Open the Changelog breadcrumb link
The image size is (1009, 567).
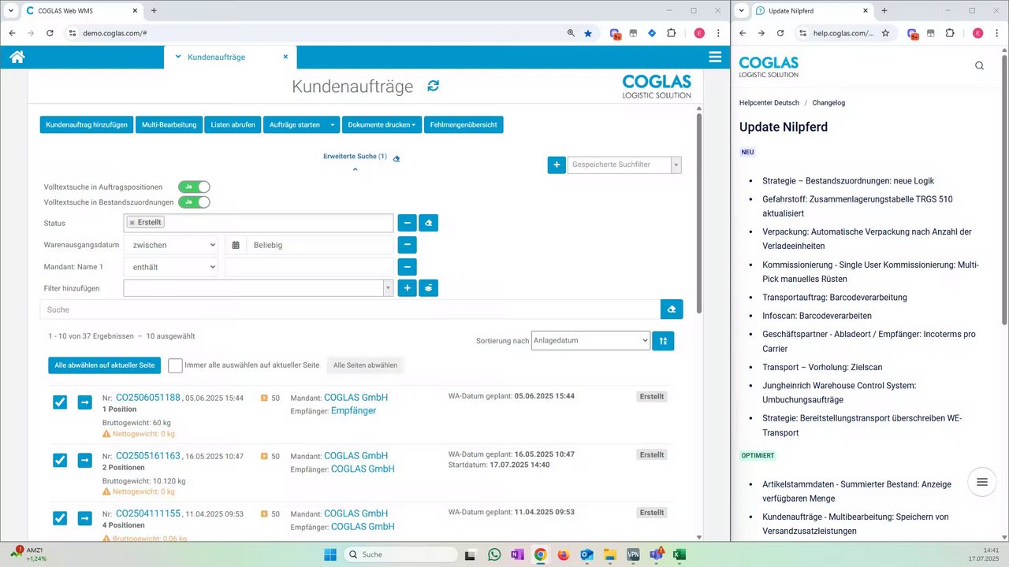[x=828, y=102]
